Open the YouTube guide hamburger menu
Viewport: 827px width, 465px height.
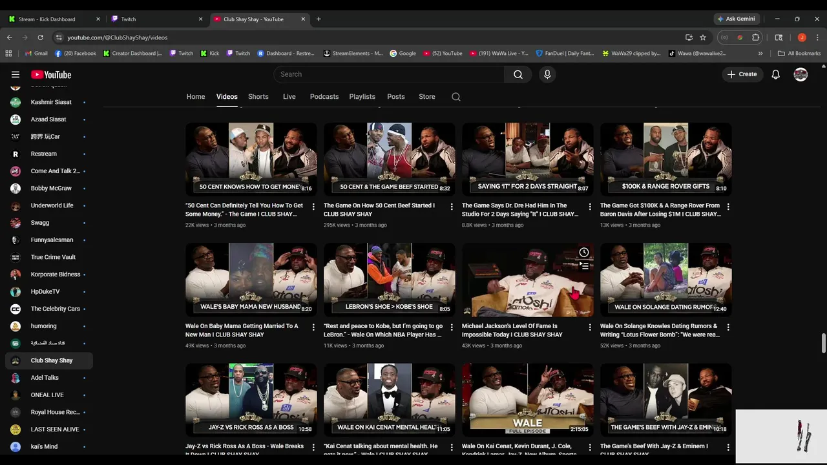pos(16,74)
